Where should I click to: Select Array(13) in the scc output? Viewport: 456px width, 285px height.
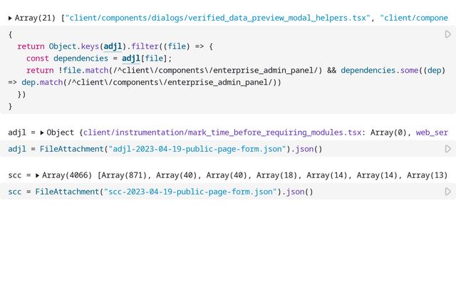(427, 175)
